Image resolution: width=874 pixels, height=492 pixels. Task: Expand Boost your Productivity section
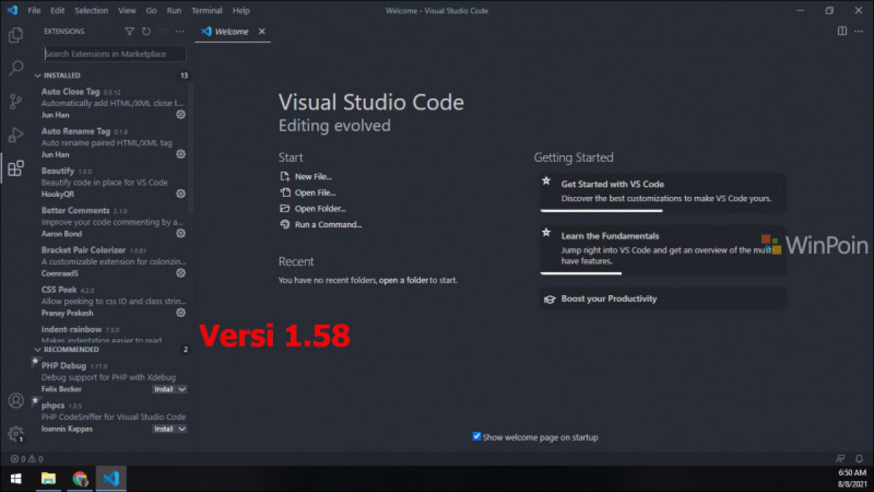coord(662,299)
